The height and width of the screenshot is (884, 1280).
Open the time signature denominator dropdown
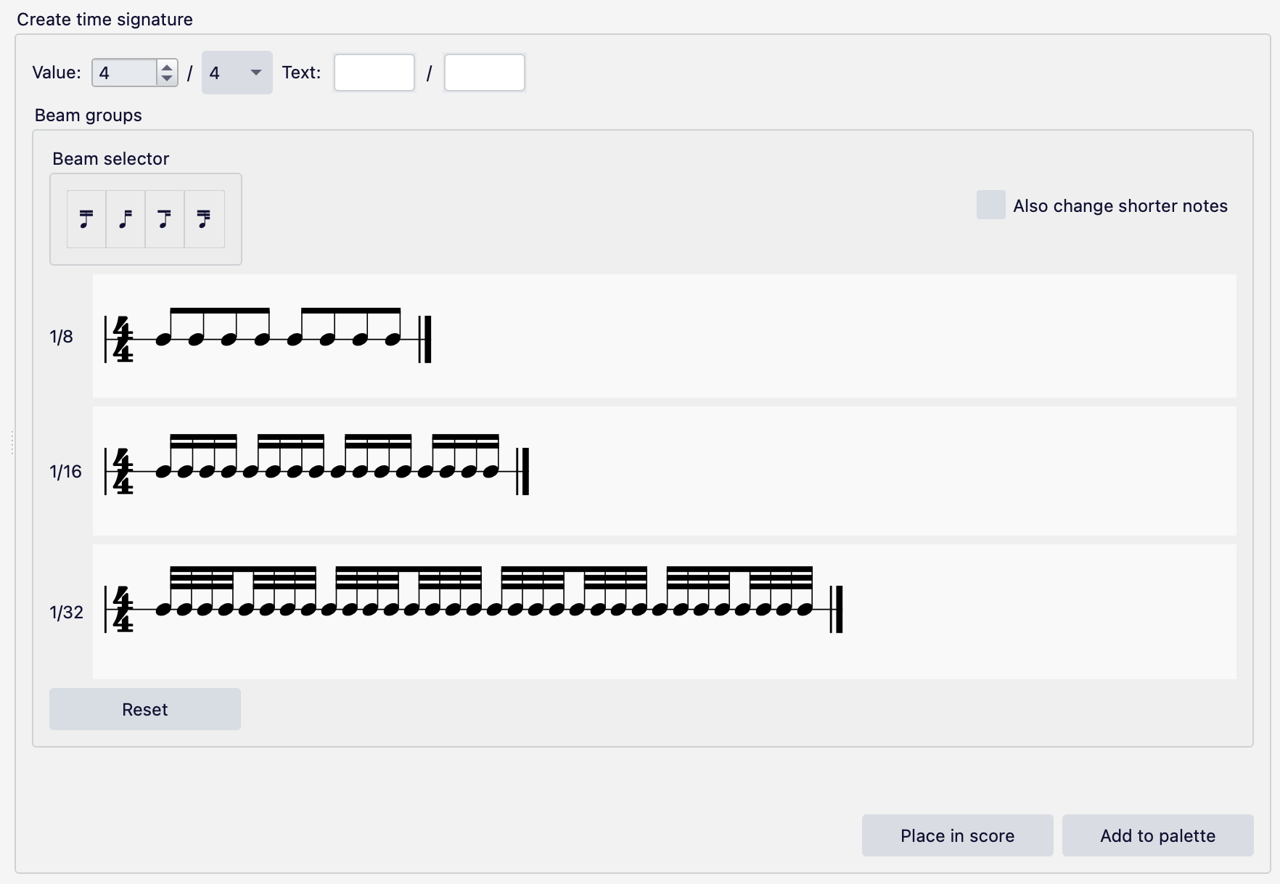click(x=236, y=73)
